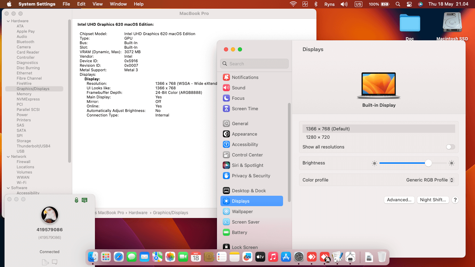Select Memory in System Information sidebar
Screen dimensions: 475x267
pyautogui.click(x=24, y=94)
